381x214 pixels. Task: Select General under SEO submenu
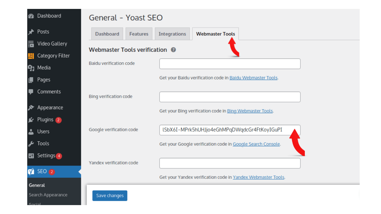pos(37,185)
